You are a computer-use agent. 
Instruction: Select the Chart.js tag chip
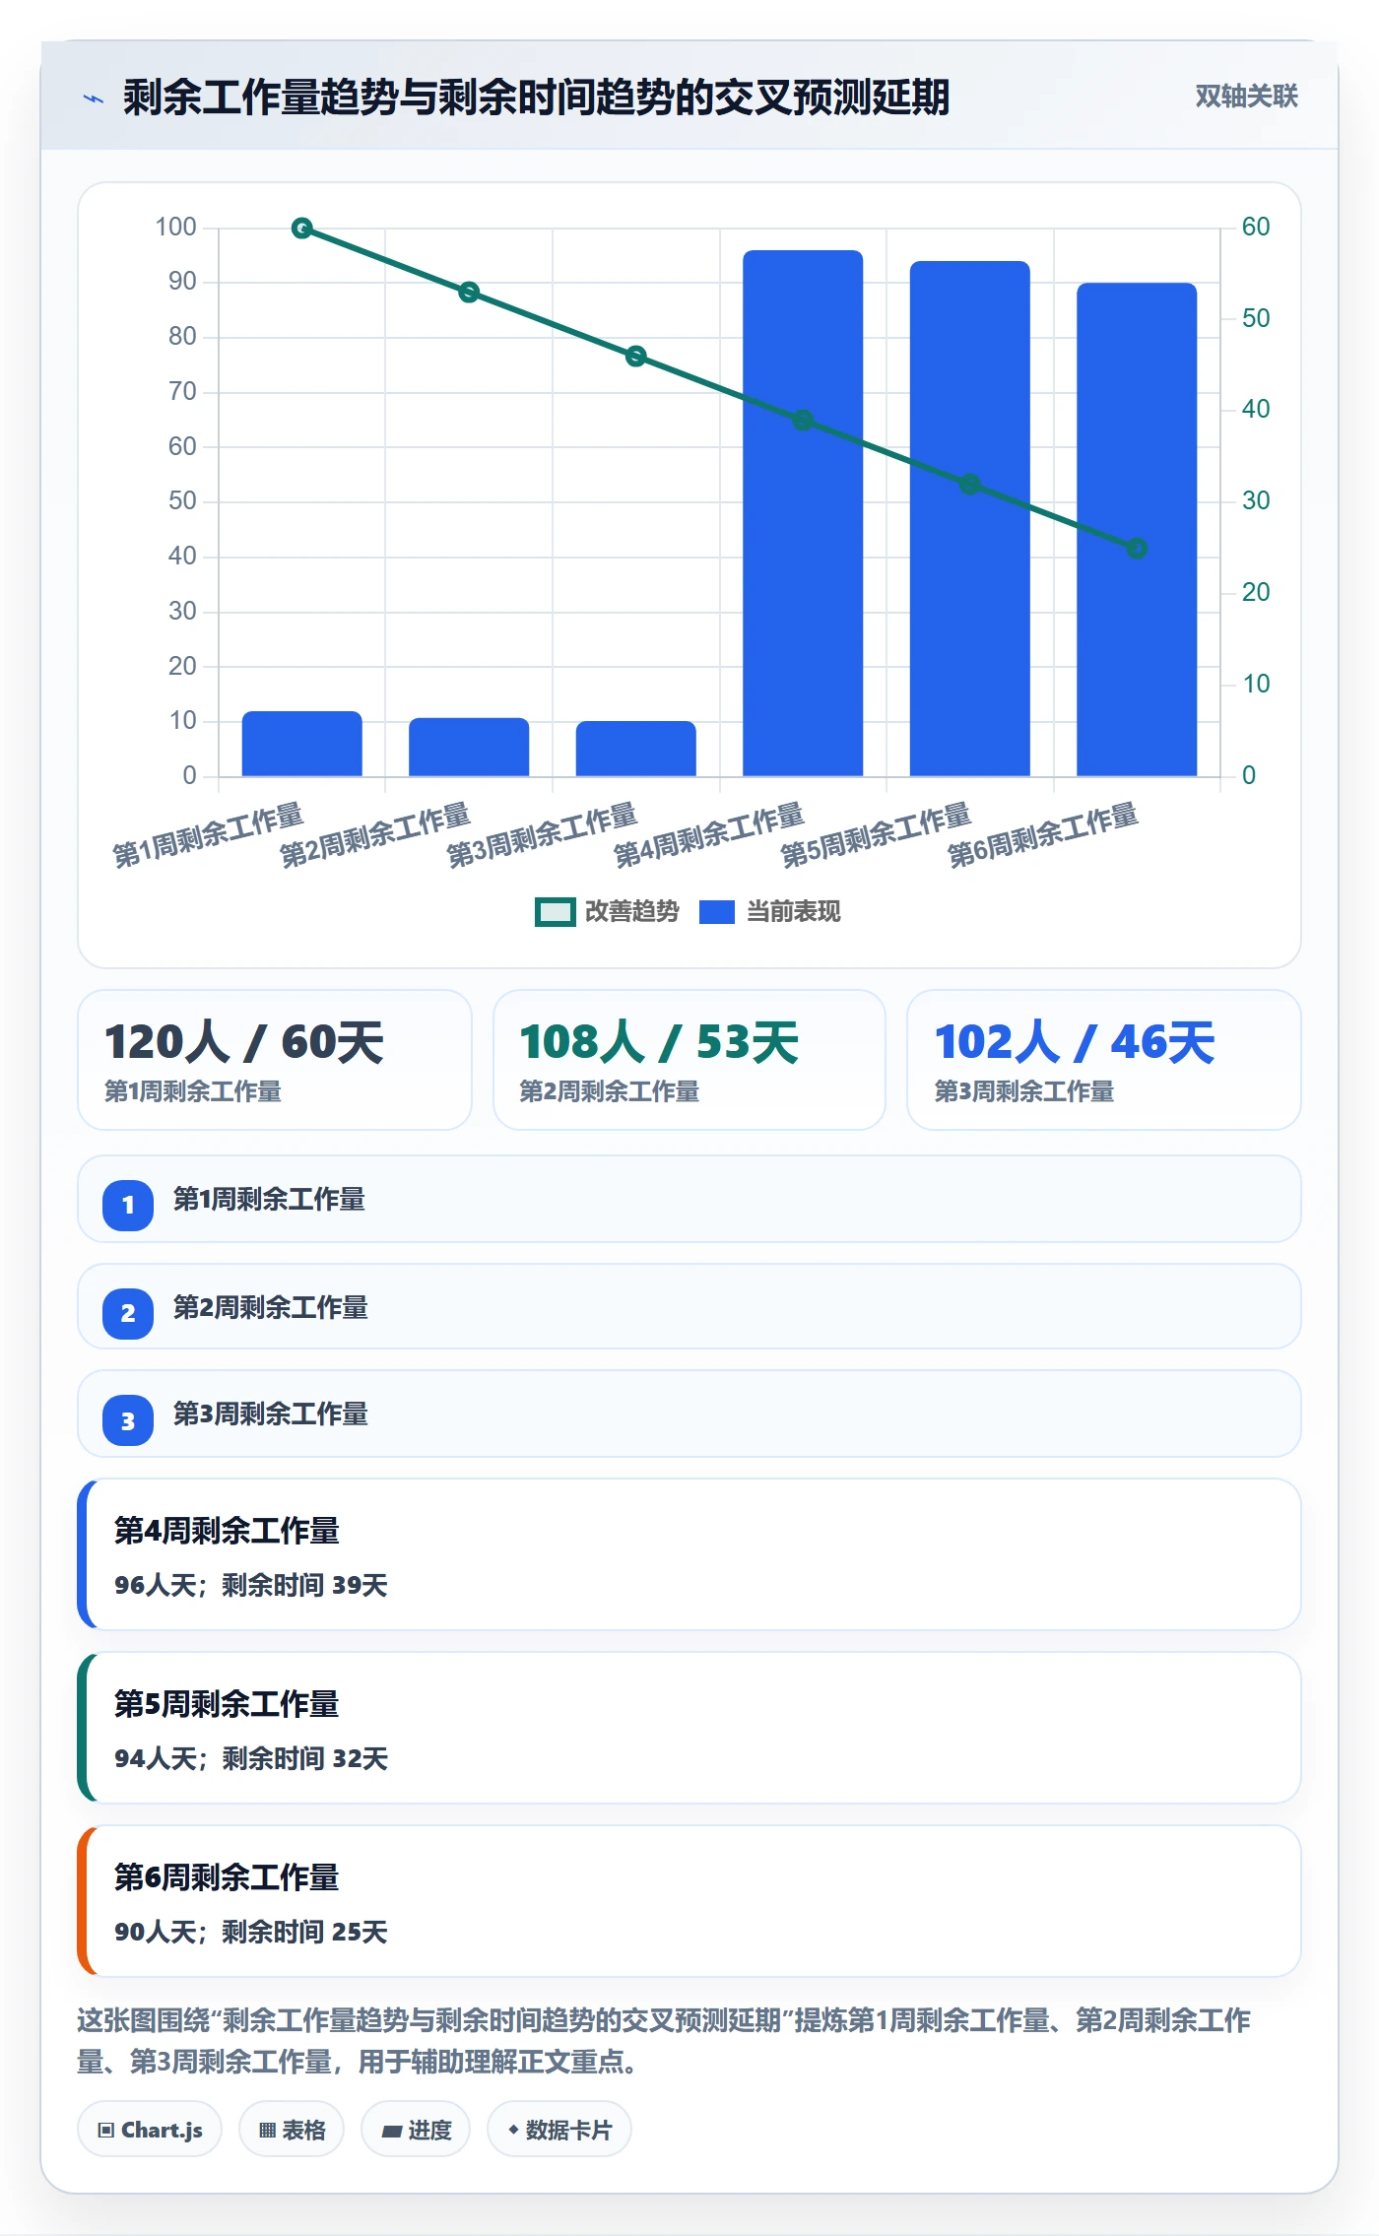pyautogui.click(x=150, y=2130)
